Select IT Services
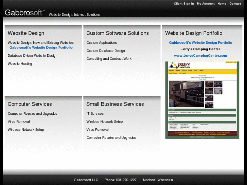 95,114
